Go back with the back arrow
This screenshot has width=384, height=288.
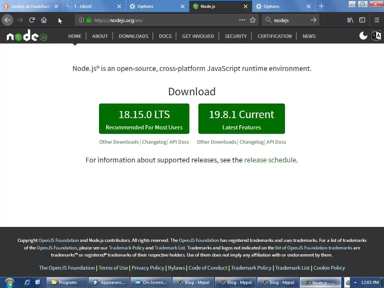click(7, 20)
